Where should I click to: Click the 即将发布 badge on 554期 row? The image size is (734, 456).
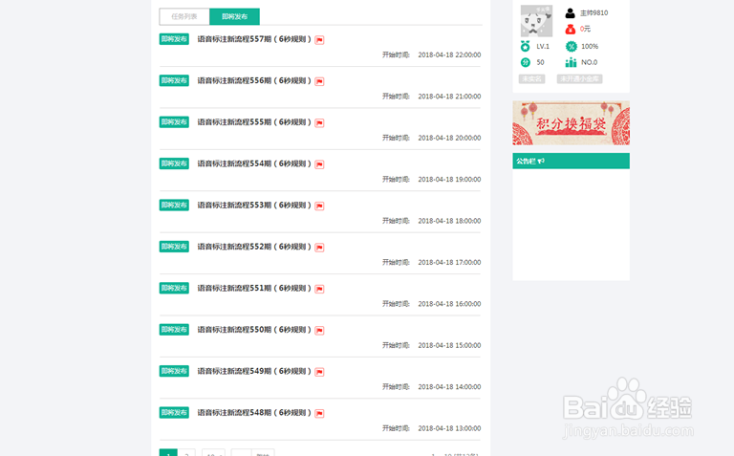click(174, 163)
